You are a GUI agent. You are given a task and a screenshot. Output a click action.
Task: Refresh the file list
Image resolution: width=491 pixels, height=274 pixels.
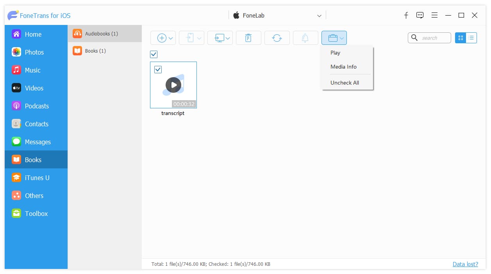[277, 38]
